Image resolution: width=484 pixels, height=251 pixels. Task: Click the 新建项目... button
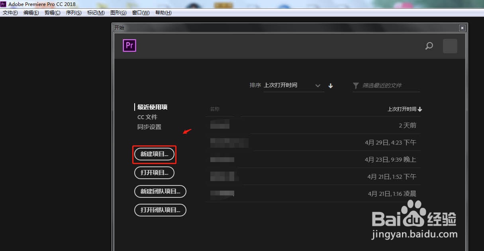(x=155, y=154)
